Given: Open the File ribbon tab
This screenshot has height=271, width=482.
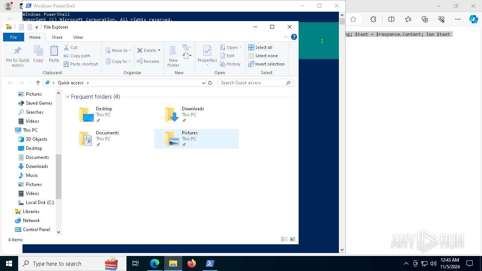Looking at the screenshot, I should point(14,37).
